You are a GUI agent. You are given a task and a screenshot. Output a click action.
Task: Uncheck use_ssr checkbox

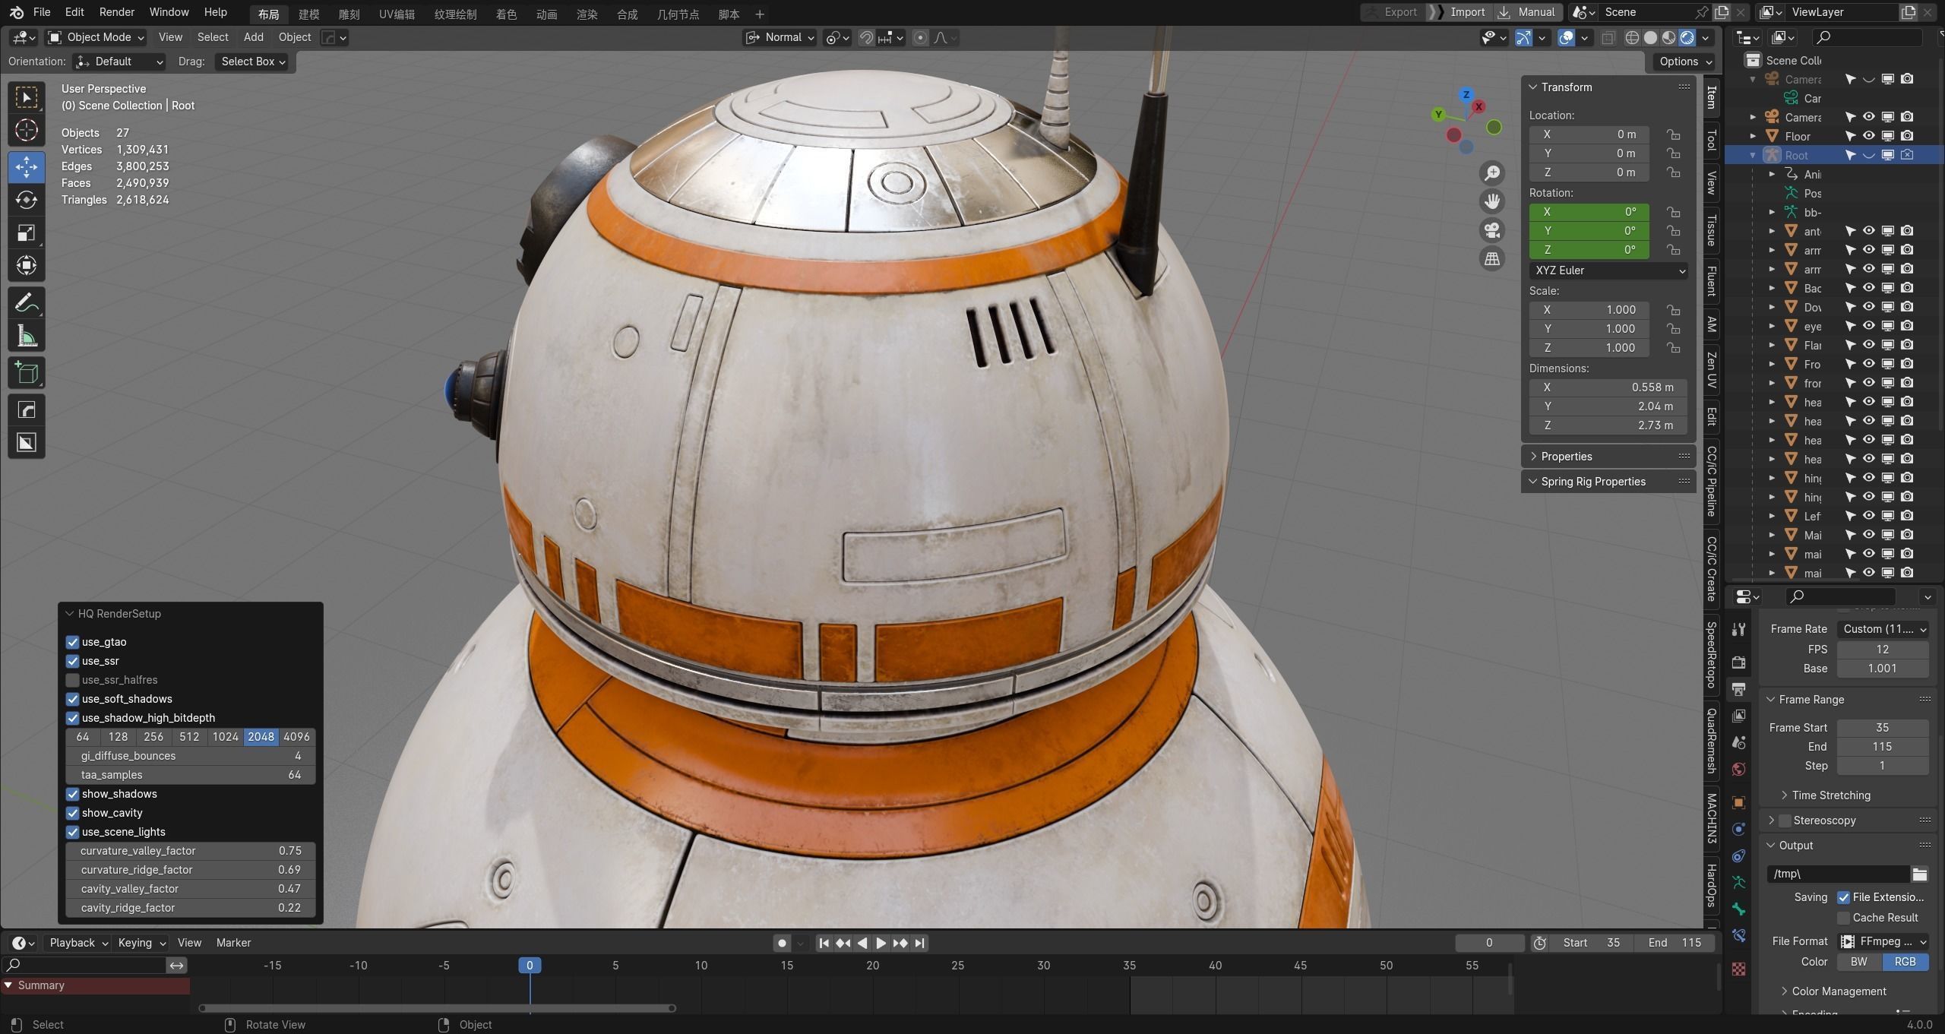[73, 661]
